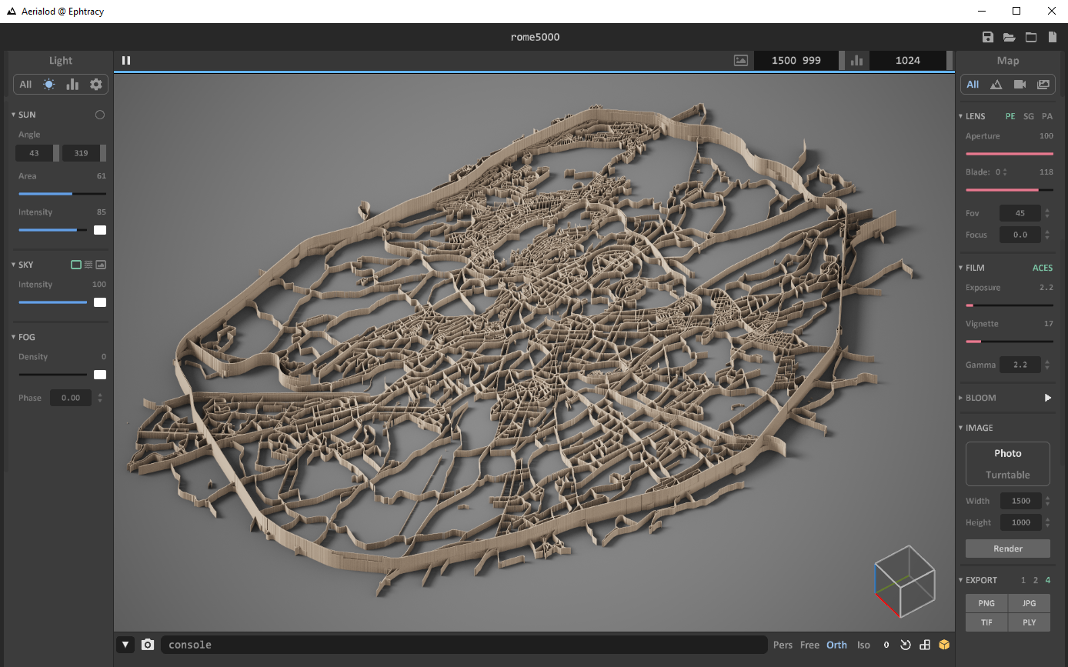Image resolution: width=1068 pixels, height=667 pixels.
Task: Click the reset camera rotation icon
Action: point(906,645)
